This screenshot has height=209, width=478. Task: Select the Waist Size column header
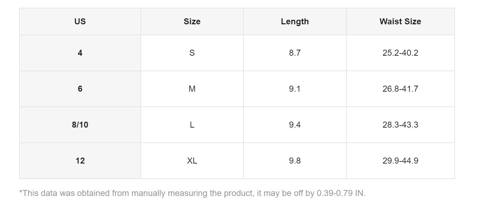pyautogui.click(x=400, y=21)
